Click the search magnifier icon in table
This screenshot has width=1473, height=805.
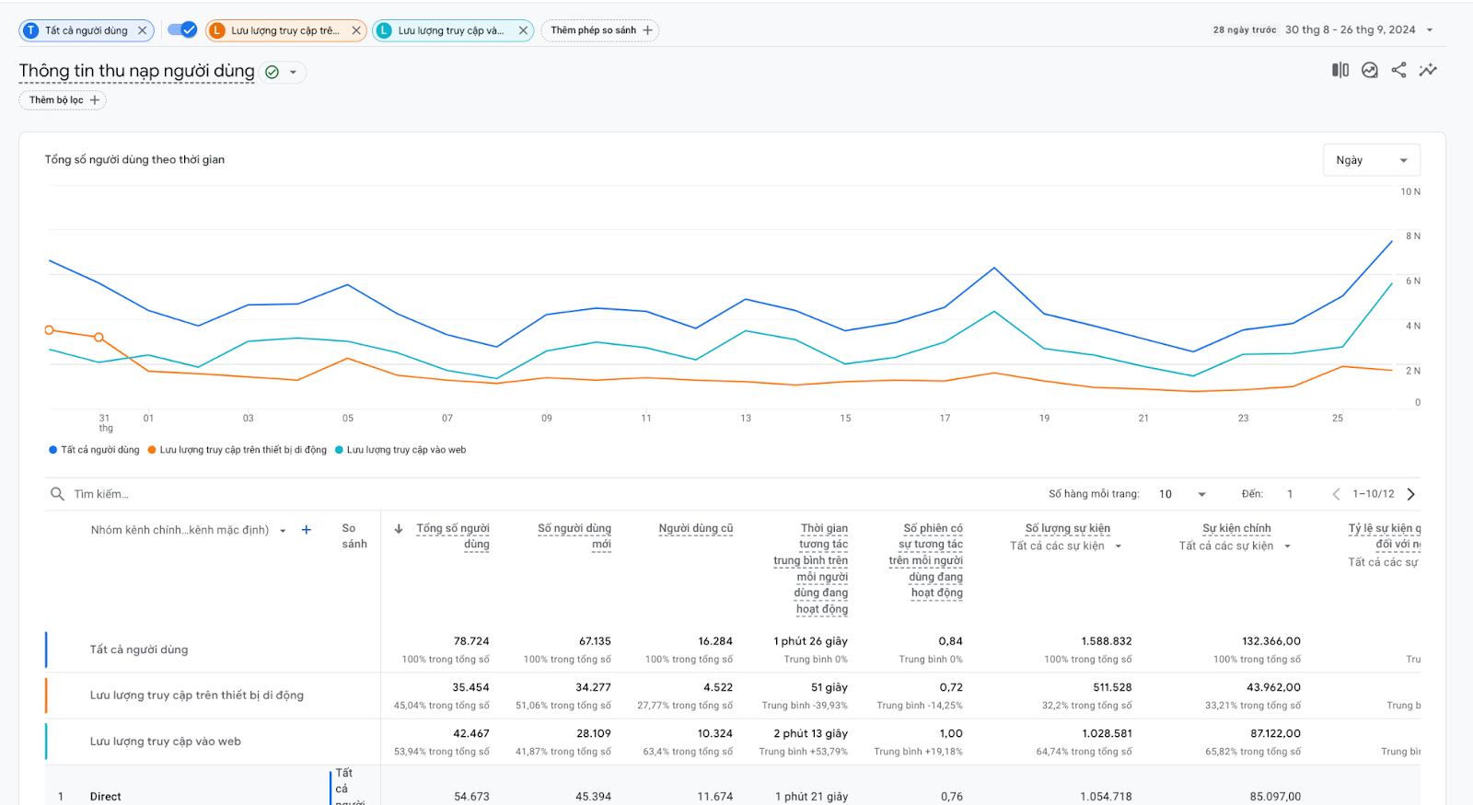57,494
